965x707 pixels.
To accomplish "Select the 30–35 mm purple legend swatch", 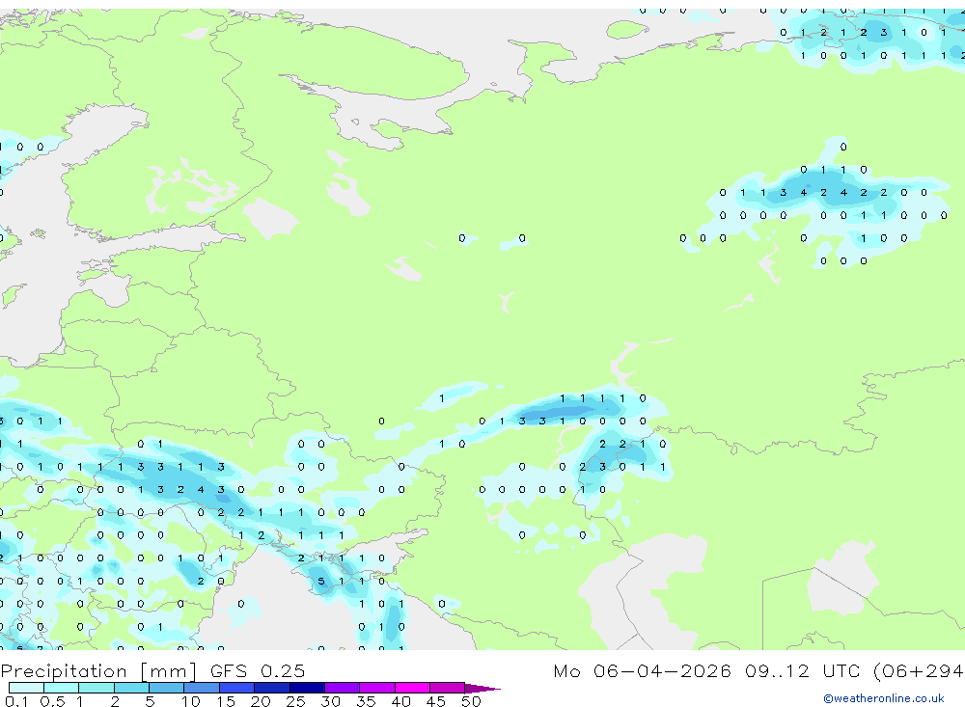I will (x=343, y=688).
